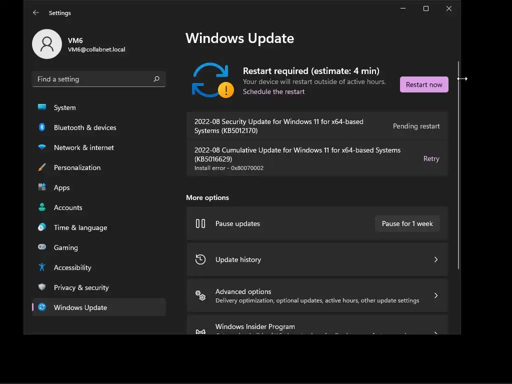Open Bluetooth & devices category
The height and width of the screenshot is (384, 512).
[99, 127]
